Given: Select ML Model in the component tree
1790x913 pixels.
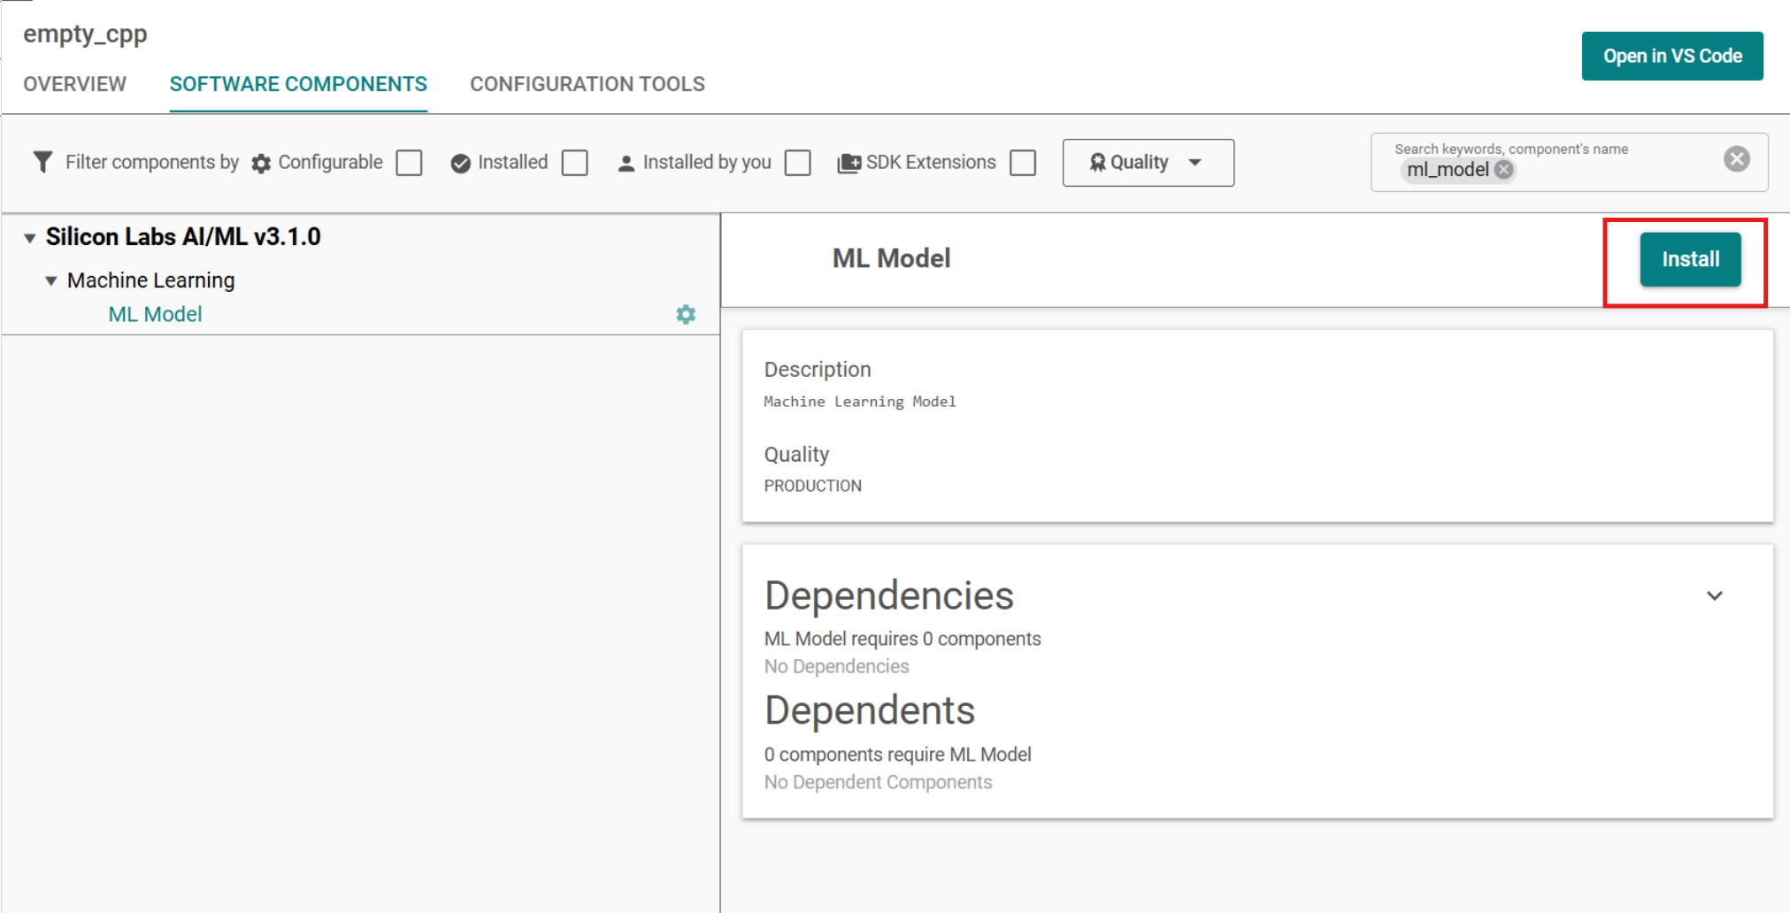Looking at the screenshot, I should pos(155,314).
